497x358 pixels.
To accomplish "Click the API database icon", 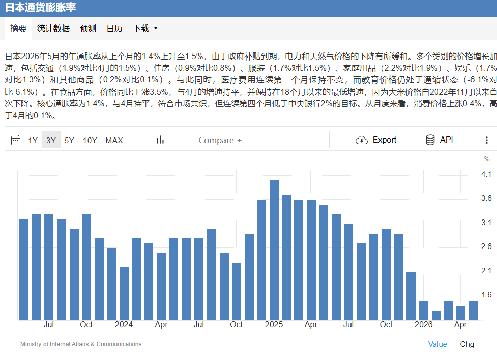I will (430, 140).
